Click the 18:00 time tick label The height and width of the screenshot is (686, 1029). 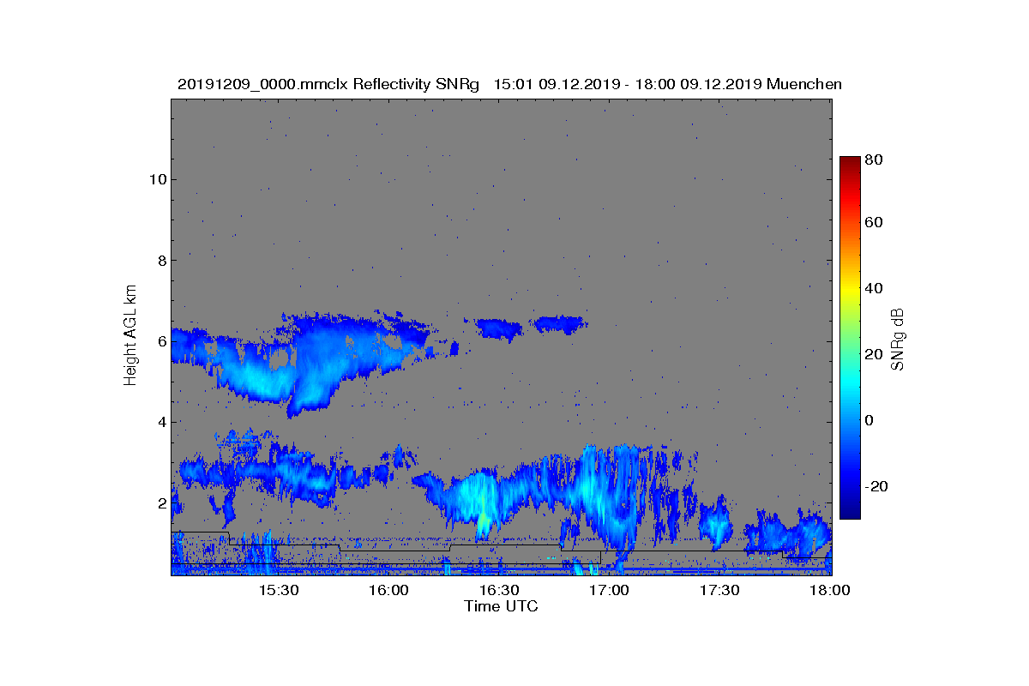coord(830,590)
